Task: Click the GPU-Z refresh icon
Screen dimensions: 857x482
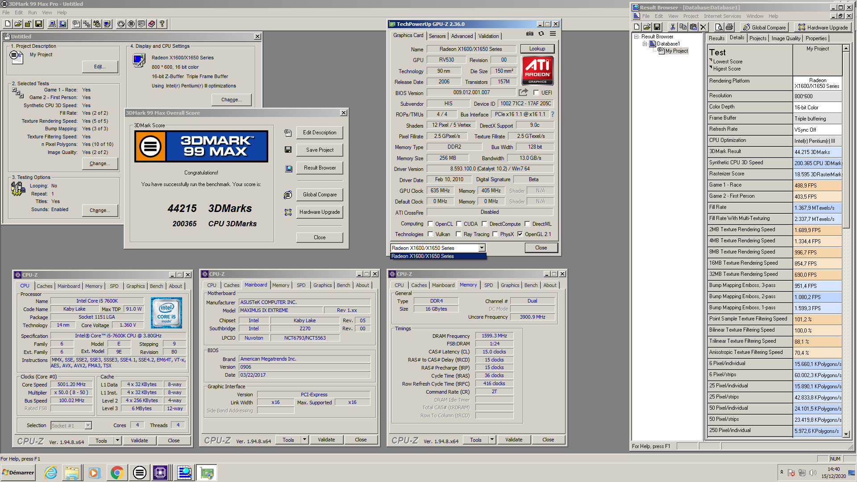Action: (541, 34)
